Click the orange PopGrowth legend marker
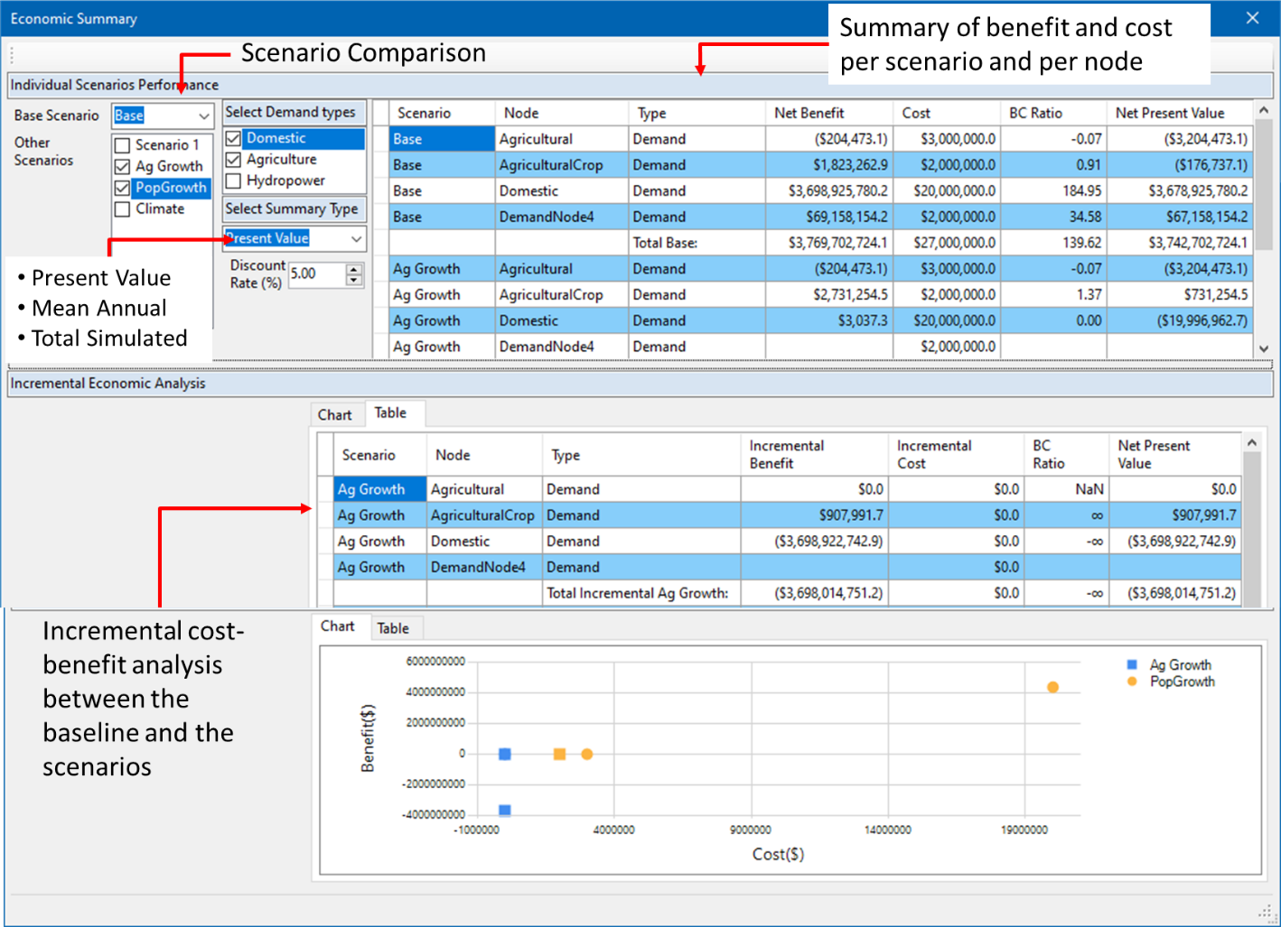 pos(1132,681)
